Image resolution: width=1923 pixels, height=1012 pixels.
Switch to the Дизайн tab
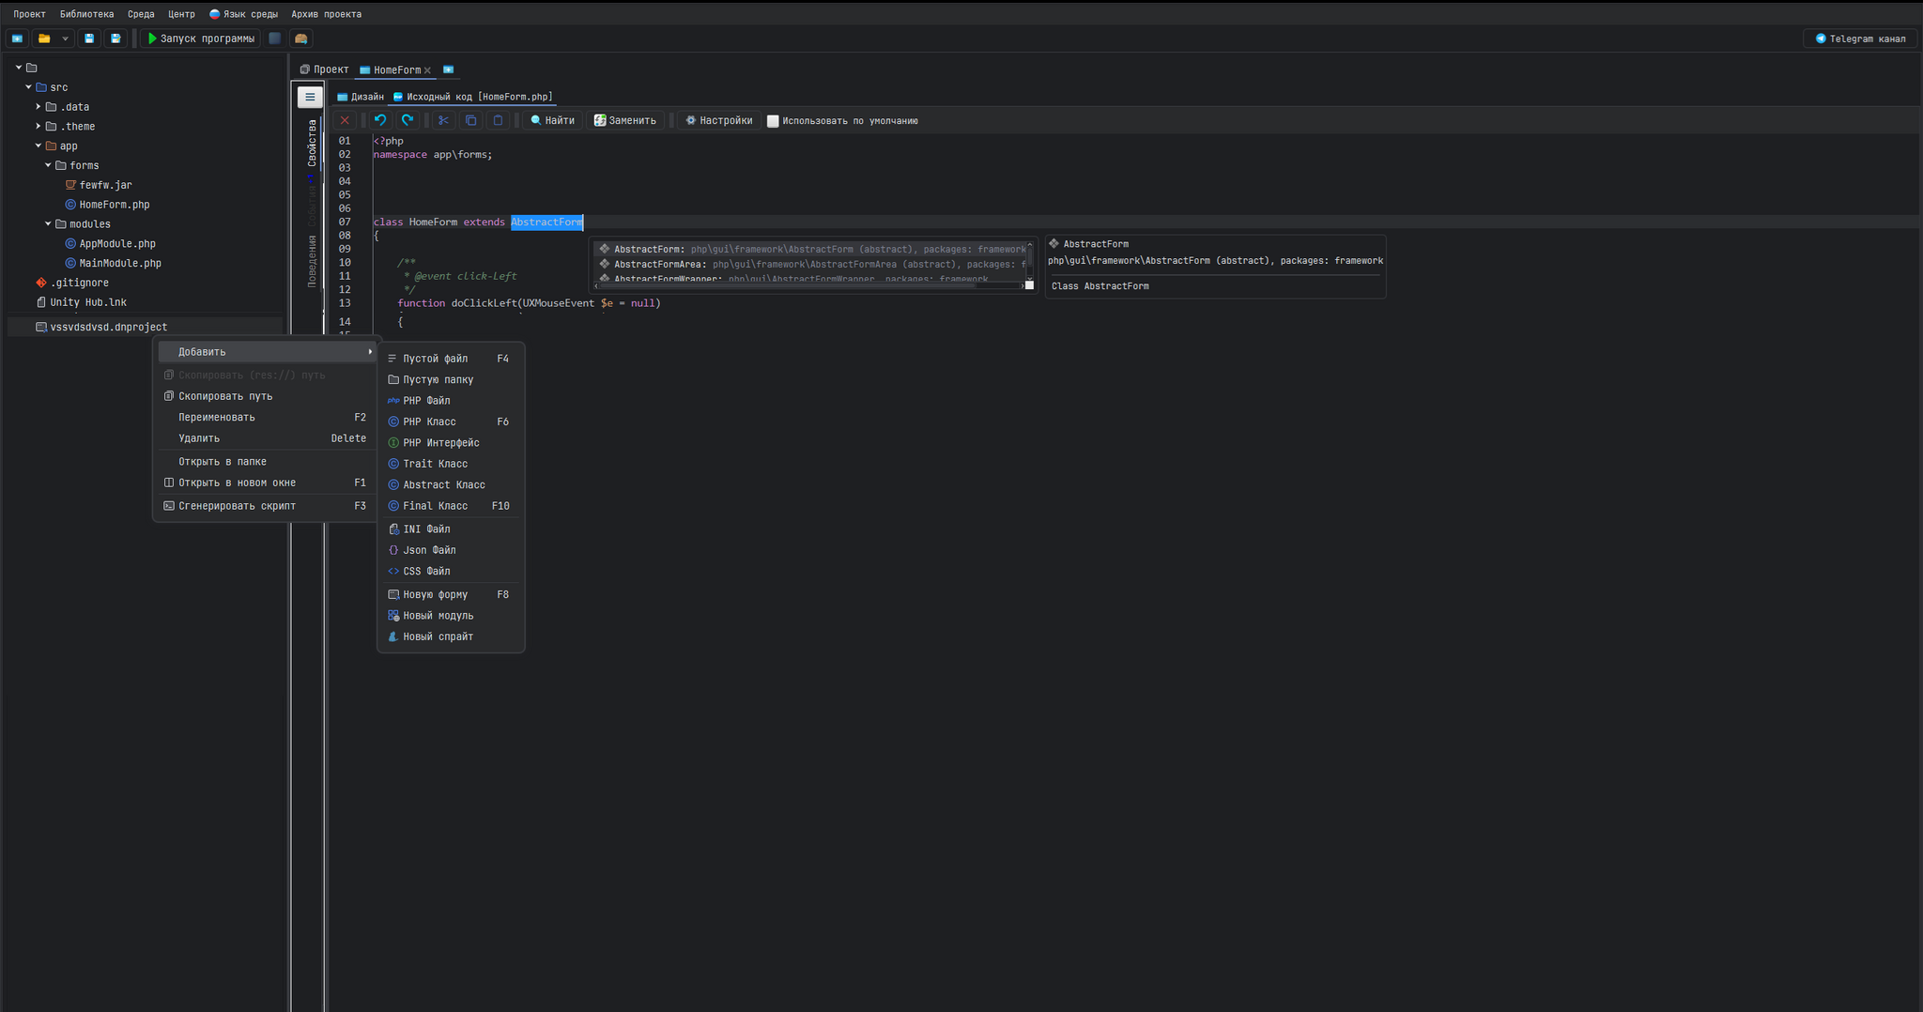361,97
